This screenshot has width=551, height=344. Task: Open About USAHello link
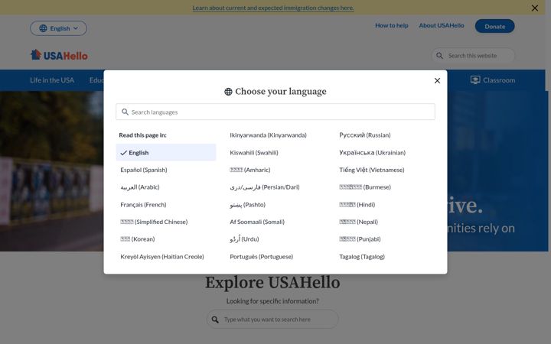(x=442, y=26)
